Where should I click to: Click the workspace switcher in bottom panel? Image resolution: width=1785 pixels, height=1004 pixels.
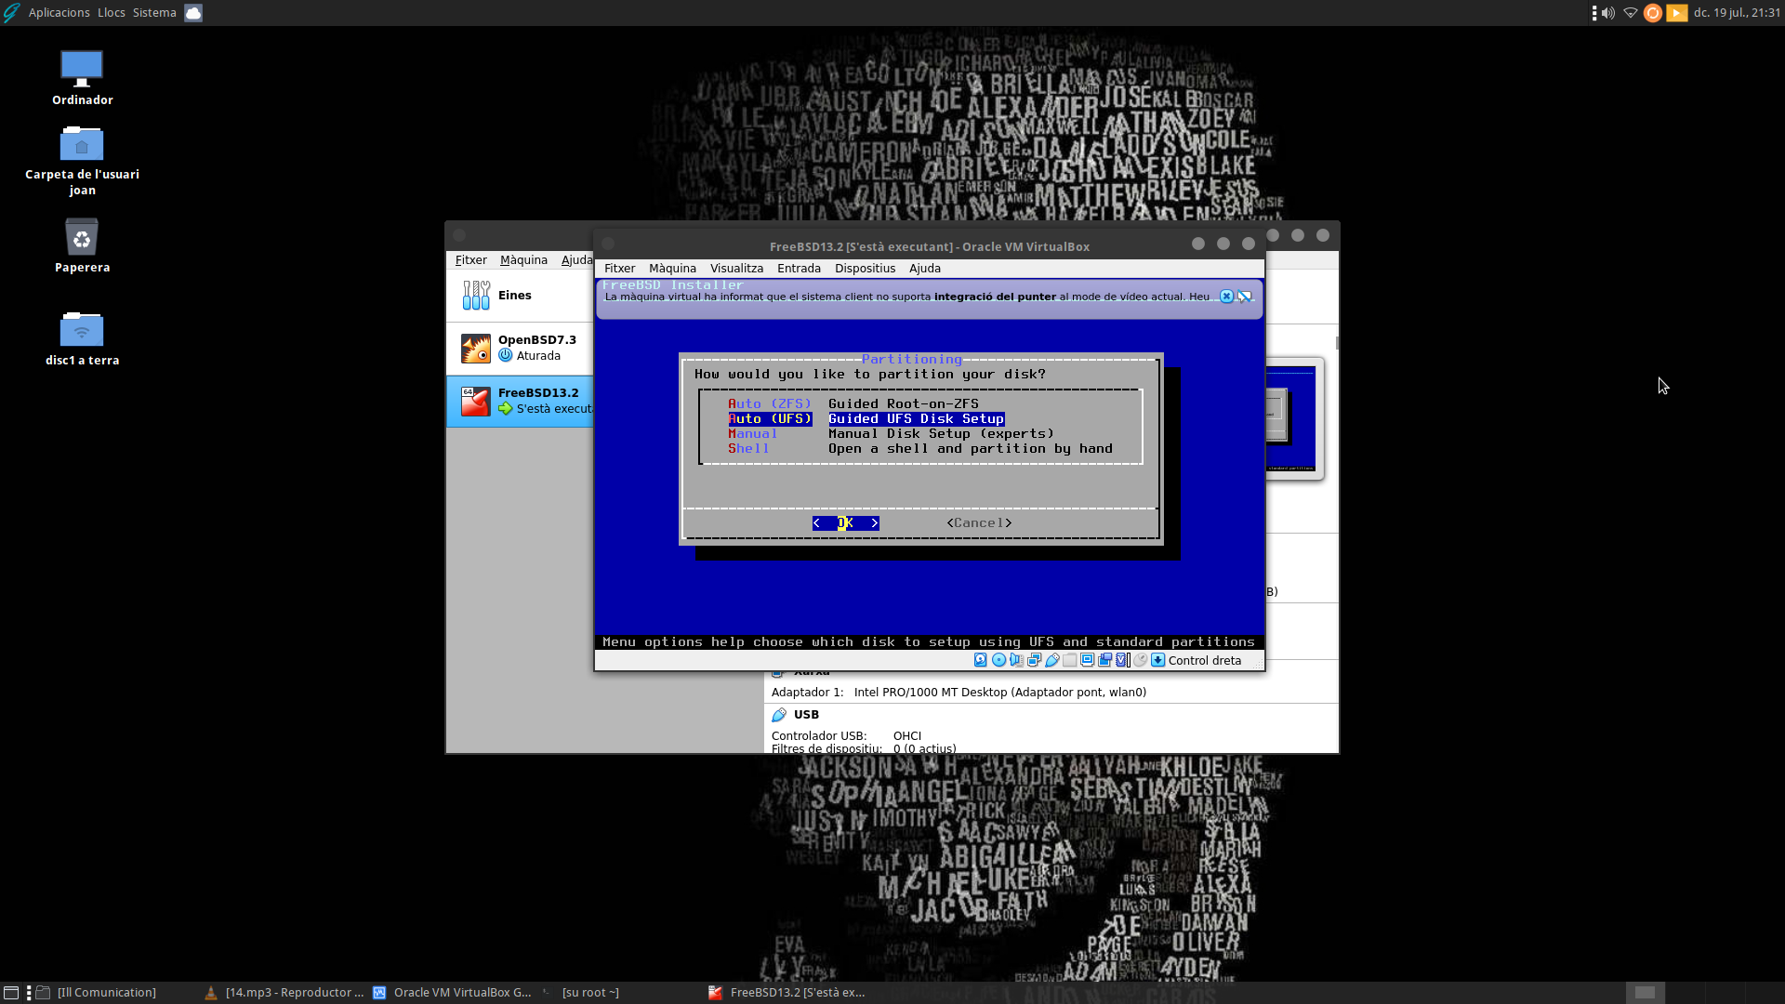pos(1703,993)
